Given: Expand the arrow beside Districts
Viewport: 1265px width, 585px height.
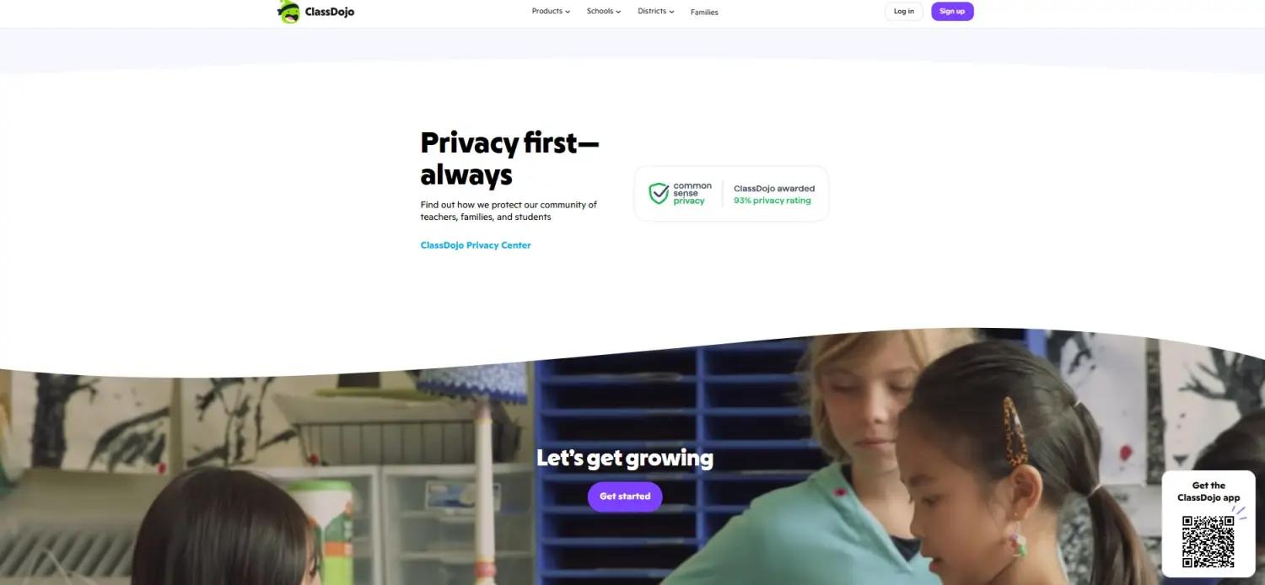Looking at the screenshot, I should [x=671, y=12].
